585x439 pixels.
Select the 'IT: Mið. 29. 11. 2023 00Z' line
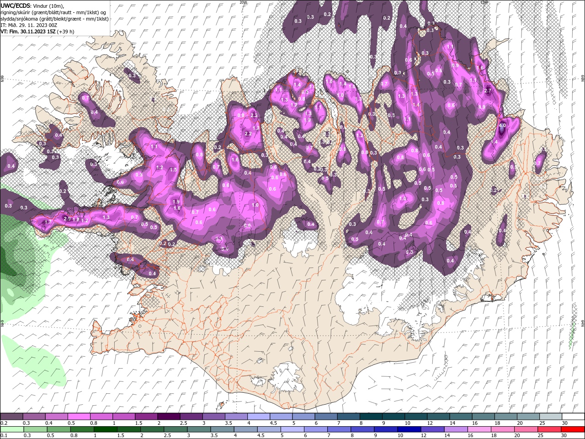click(x=29, y=25)
